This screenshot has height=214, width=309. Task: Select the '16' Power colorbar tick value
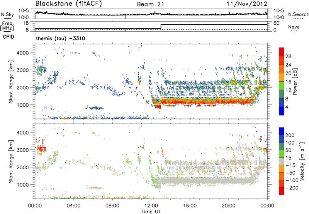point(288,82)
